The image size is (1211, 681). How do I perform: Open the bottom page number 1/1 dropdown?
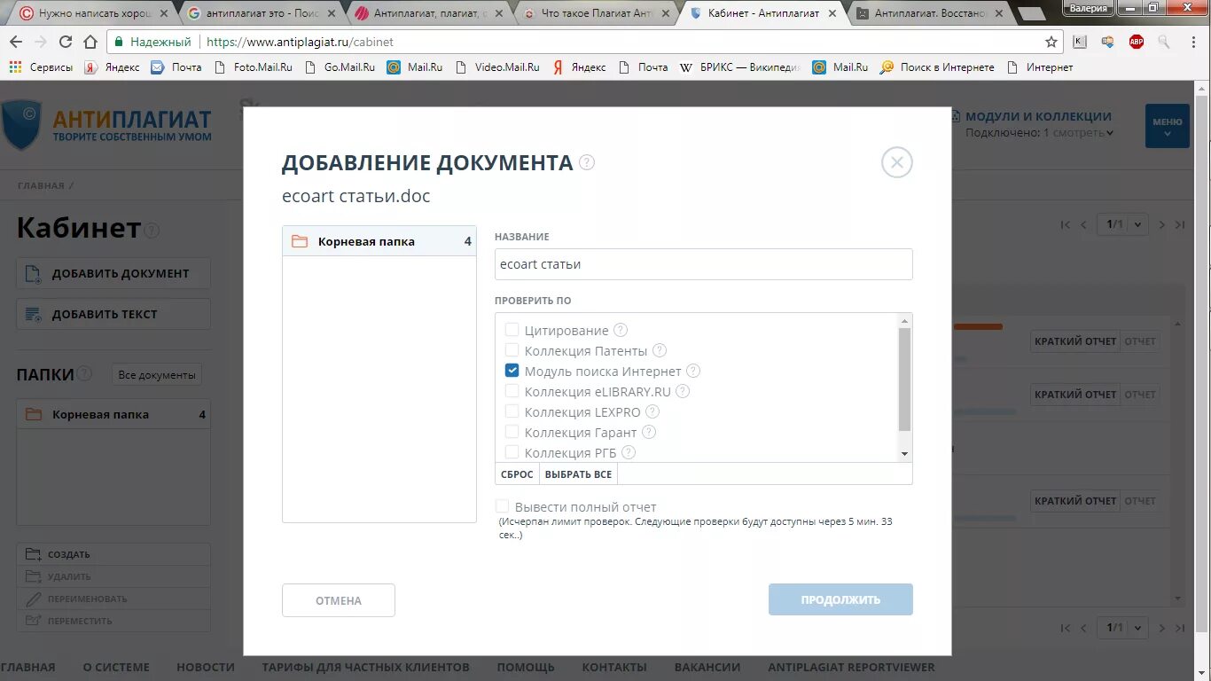[1122, 627]
